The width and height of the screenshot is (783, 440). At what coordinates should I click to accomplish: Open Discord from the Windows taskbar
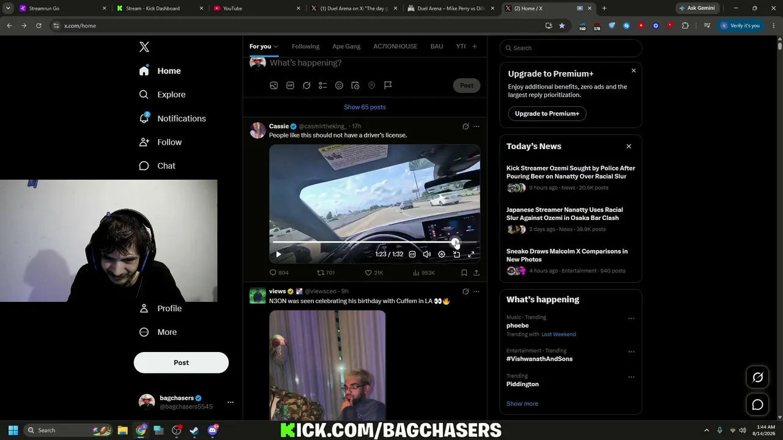click(x=212, y=430)
